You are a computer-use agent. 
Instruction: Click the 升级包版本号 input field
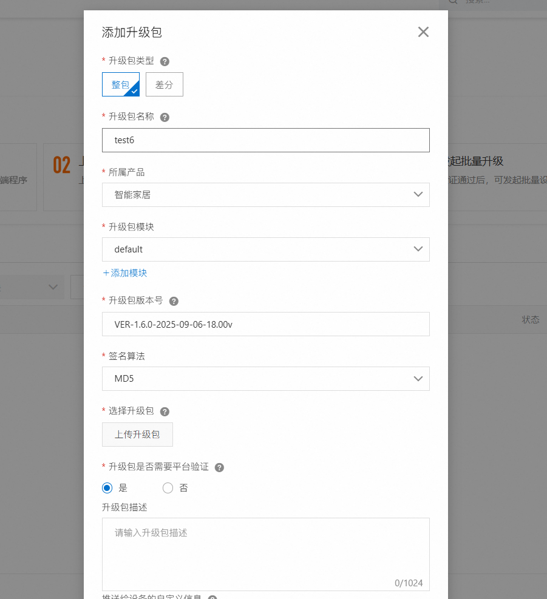pos(265,324)
